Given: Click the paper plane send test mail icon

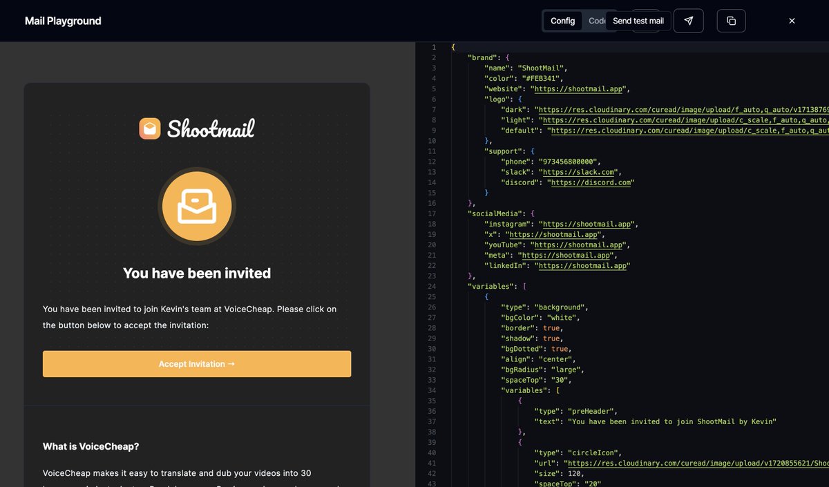Looking at the screenshot, I should click(x=688, y=21).
